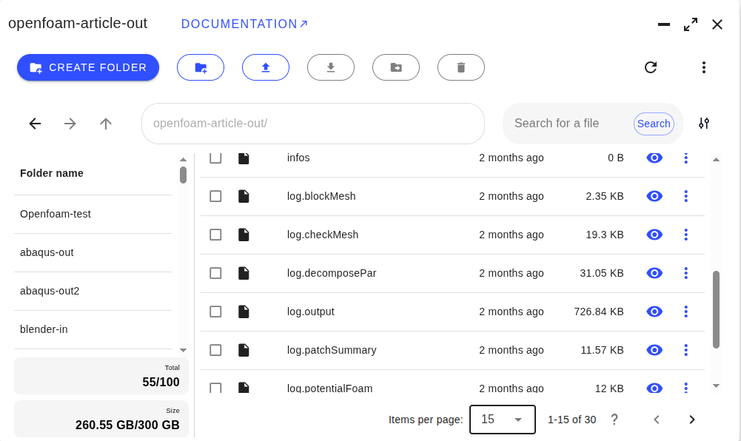Open actions menu for log.decomposePar

[685, 273]
